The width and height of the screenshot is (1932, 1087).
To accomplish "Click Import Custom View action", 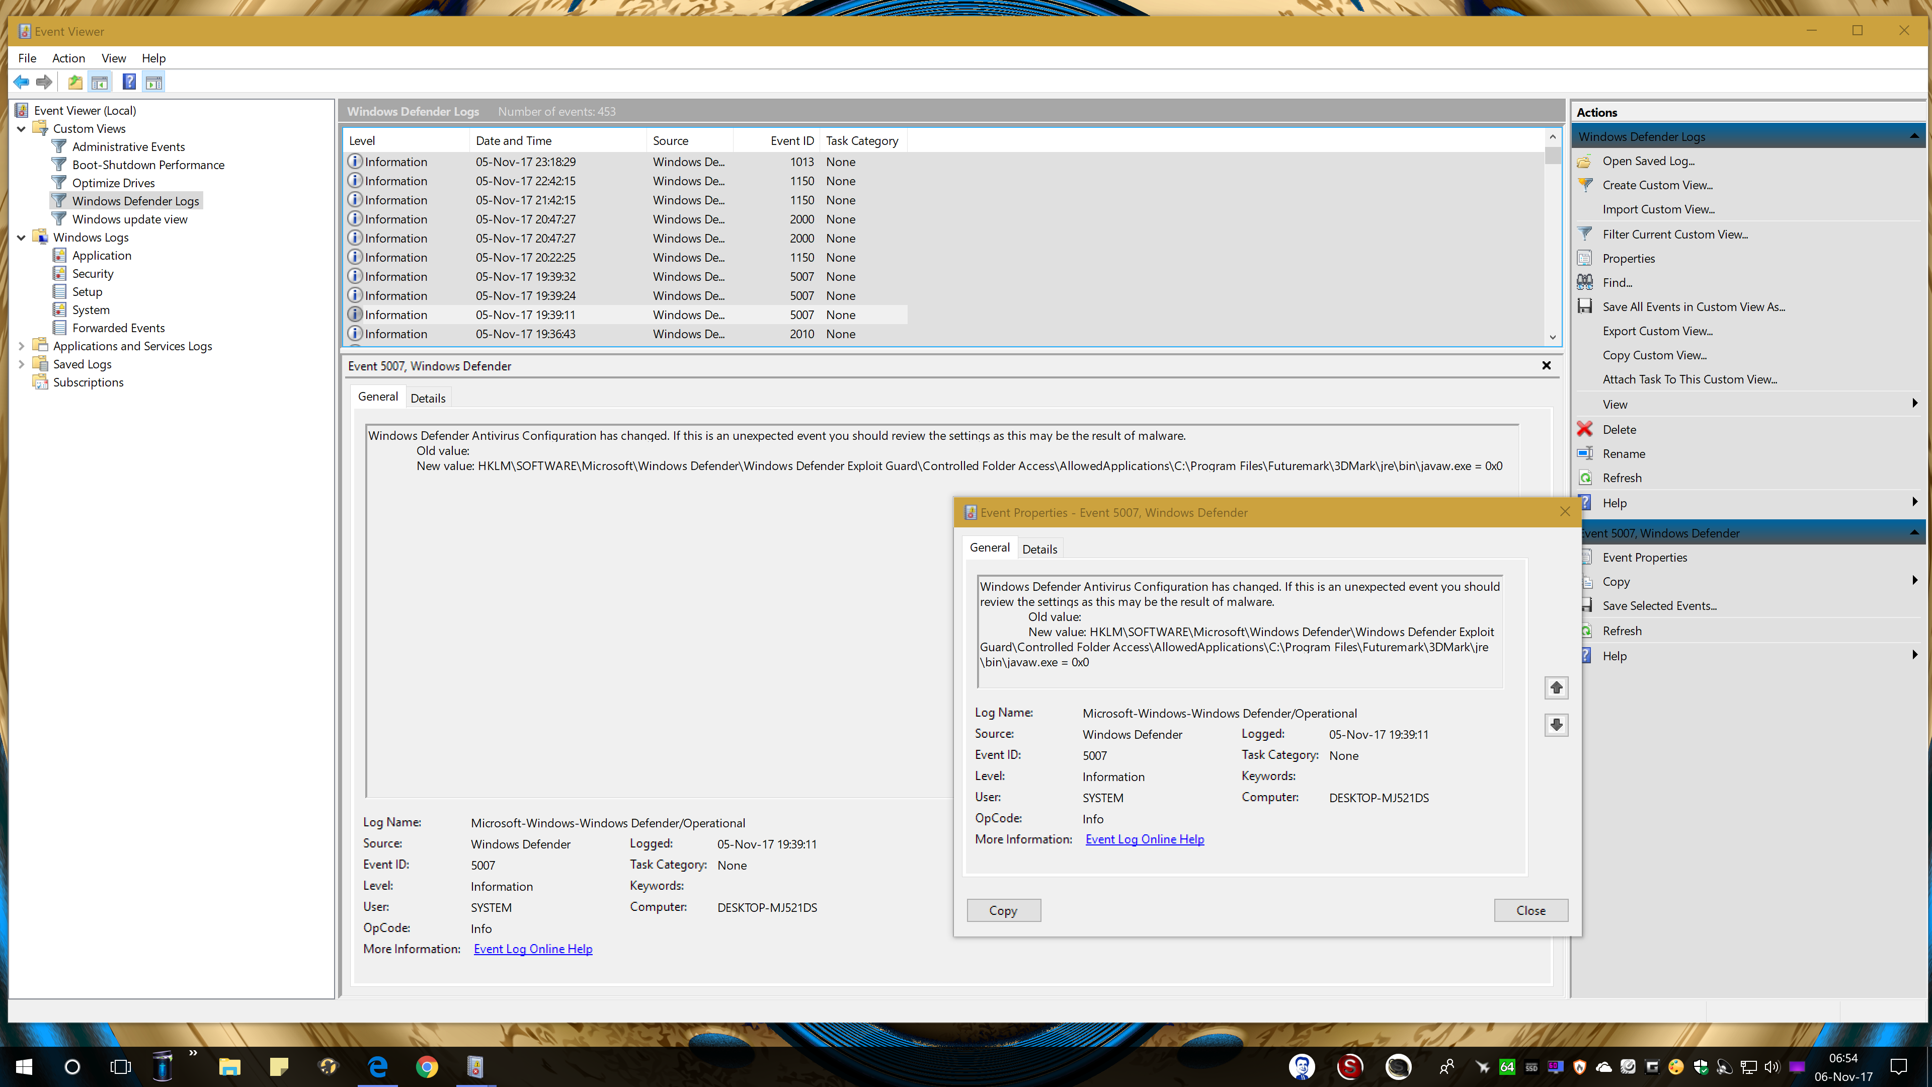I will click(x=1658, y=208).
